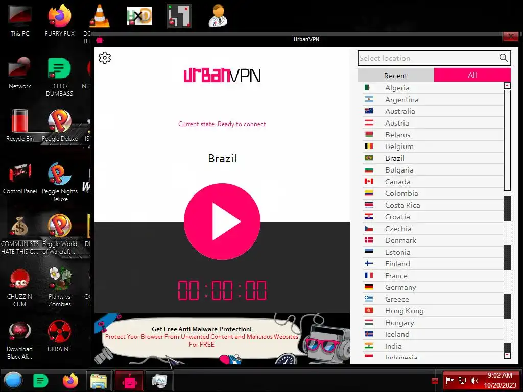Select Finland location row
Screen dimensions: 523x392
[433, 264]
